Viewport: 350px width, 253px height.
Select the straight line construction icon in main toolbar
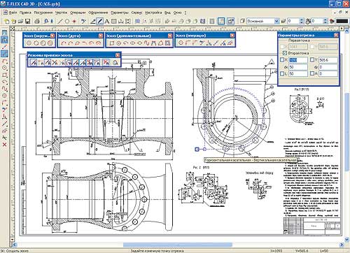coord(60,22)
